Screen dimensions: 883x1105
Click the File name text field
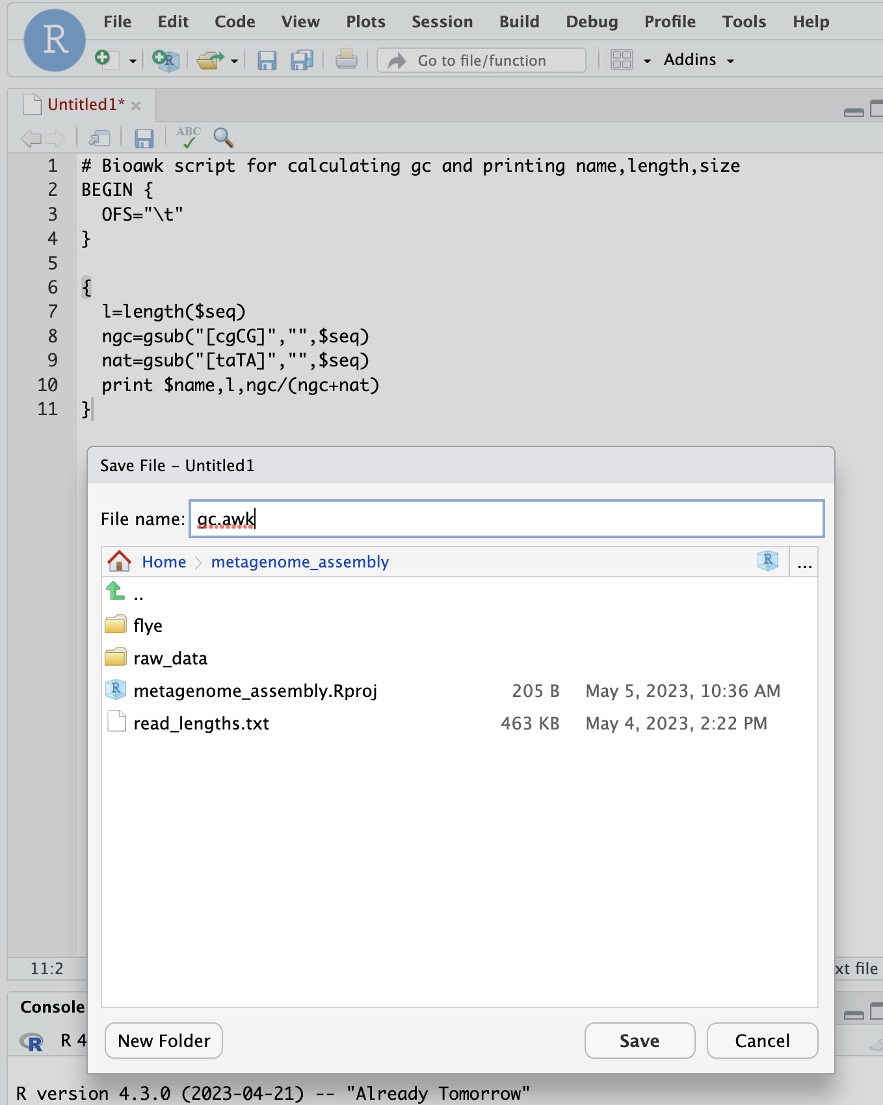click(x=506, y=519)
